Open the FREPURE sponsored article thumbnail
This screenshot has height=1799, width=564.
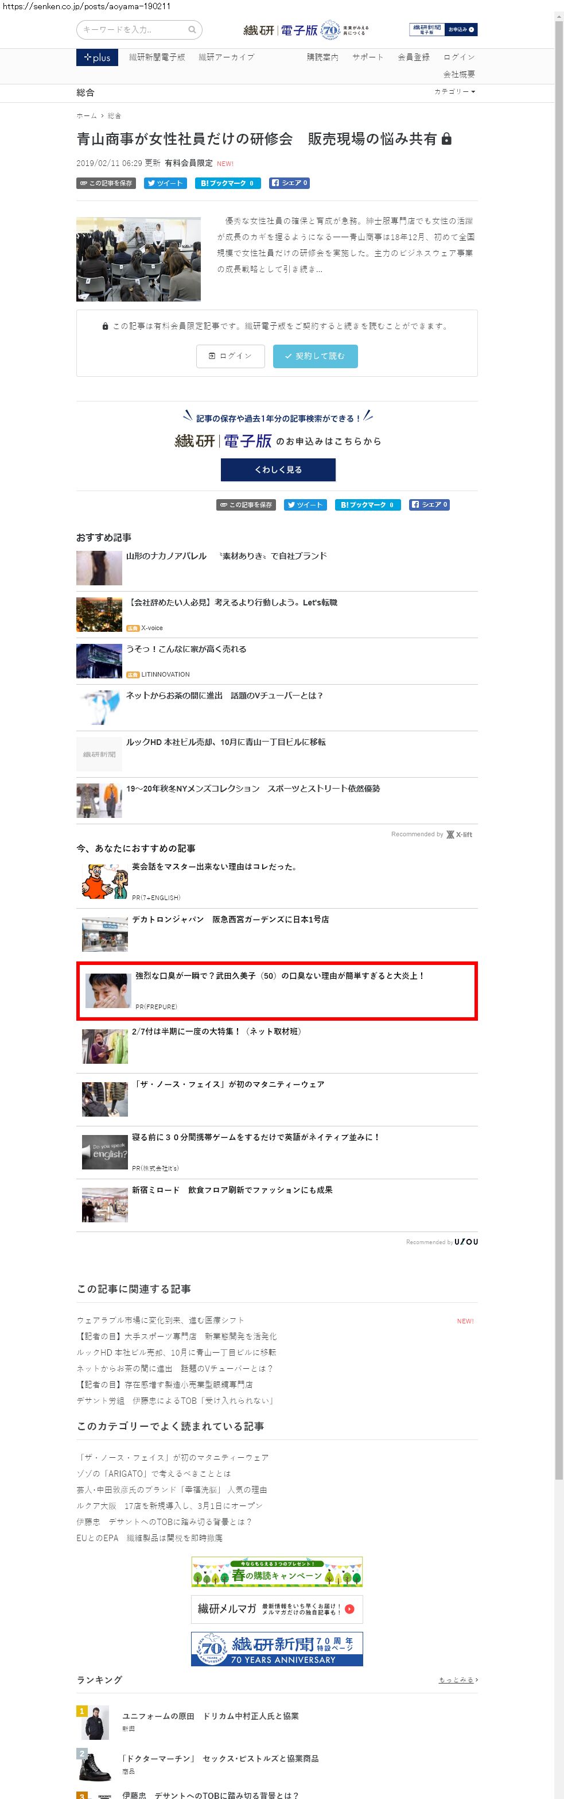tap(108, 990)
